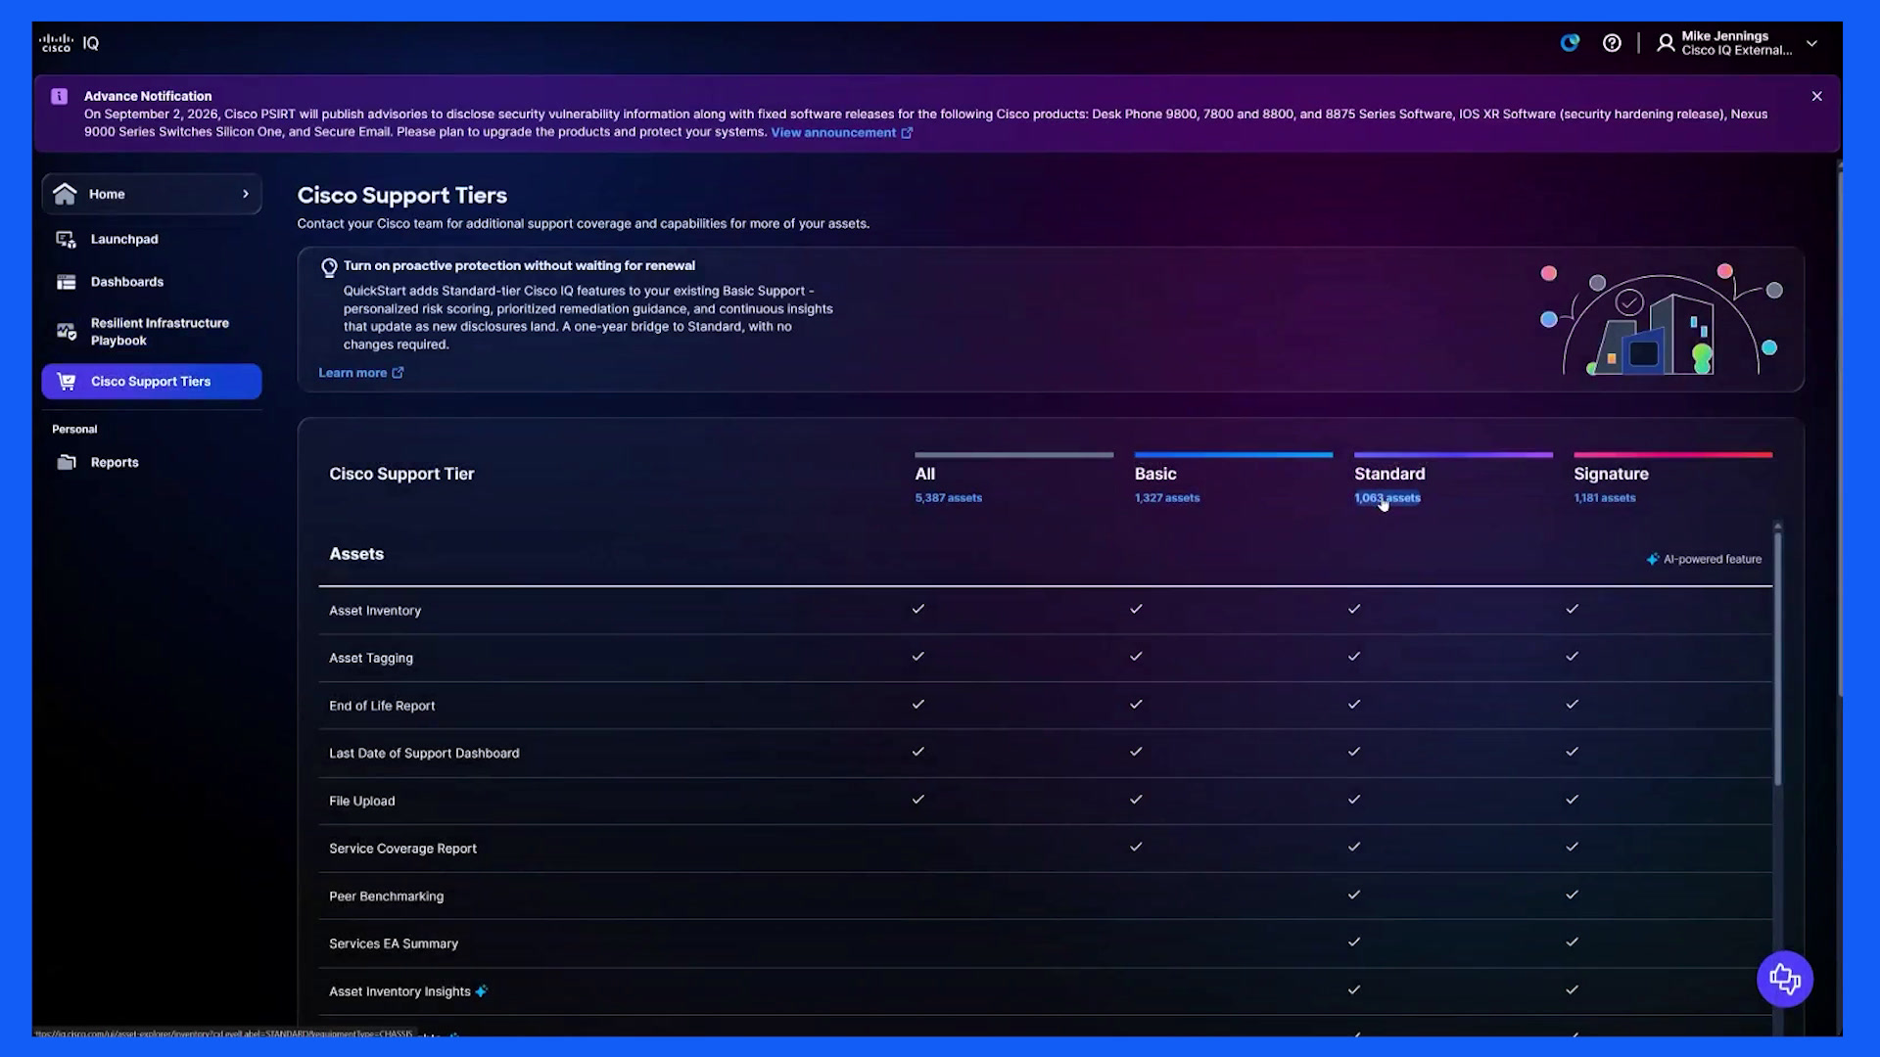
Task: Expand the Home menu chevron
Action: 246,194
